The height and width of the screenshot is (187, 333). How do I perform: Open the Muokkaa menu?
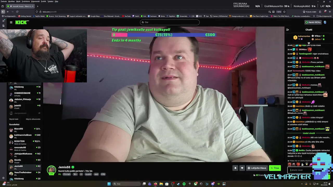pos(11,1)
